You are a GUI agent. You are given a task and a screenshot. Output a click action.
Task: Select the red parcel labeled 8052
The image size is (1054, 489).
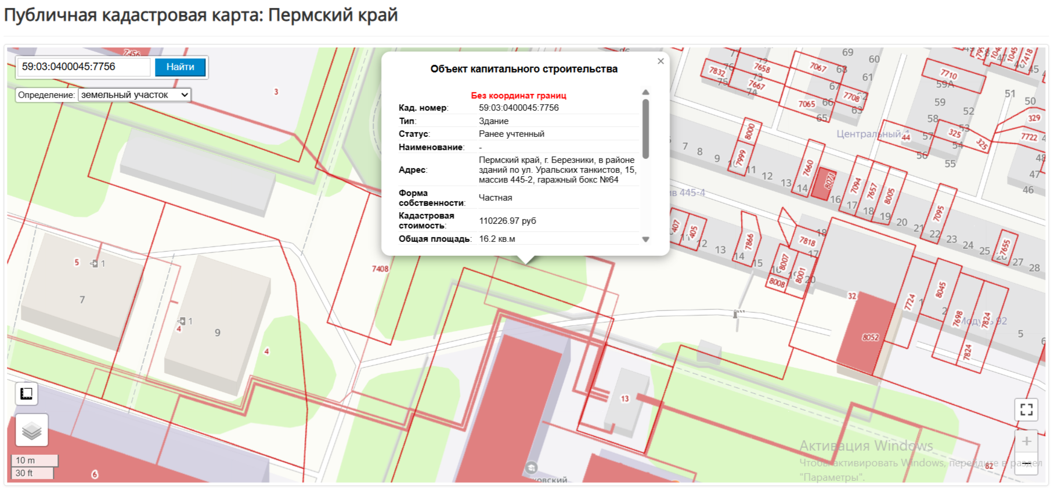869,337
